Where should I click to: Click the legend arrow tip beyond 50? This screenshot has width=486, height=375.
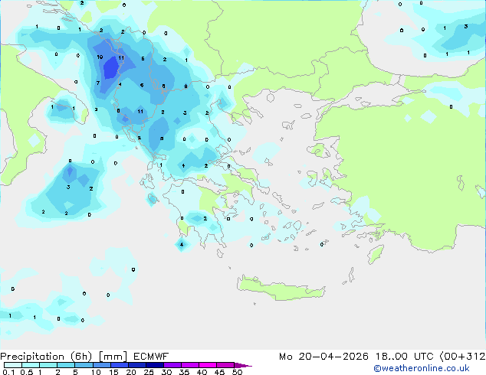[x=243, y=365]
